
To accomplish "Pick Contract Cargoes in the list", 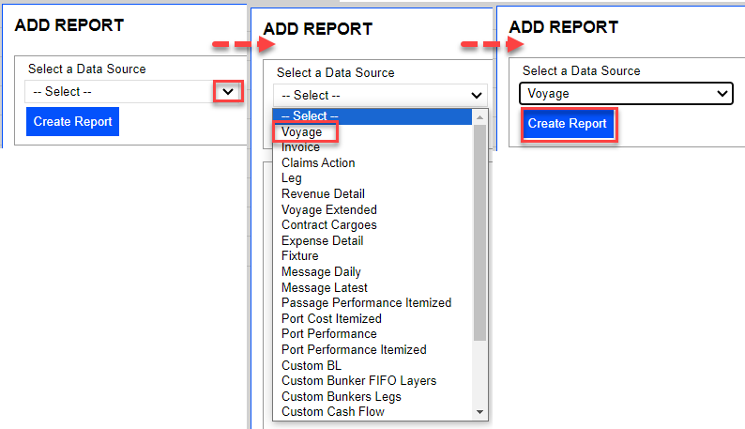I will pos(328,225).
